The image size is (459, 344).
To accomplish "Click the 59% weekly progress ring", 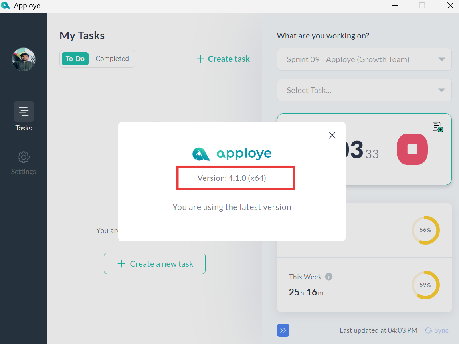I will (425, 285).
